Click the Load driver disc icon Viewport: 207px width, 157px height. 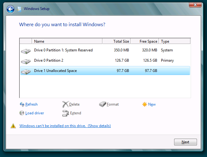pos(22,113)
